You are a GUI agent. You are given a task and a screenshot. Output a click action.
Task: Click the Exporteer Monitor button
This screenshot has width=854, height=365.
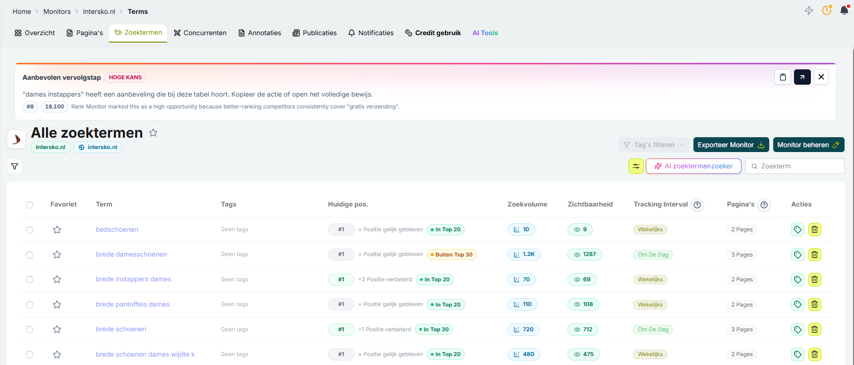pos(731,145)
